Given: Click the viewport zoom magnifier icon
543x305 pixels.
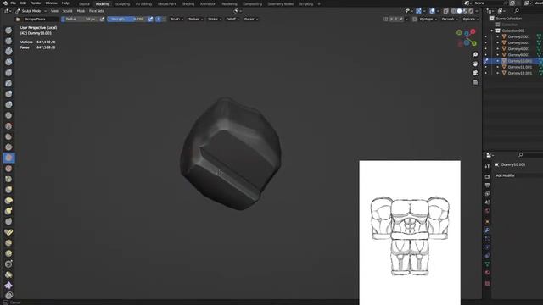Looking at the screenshot, I should 475,54.
